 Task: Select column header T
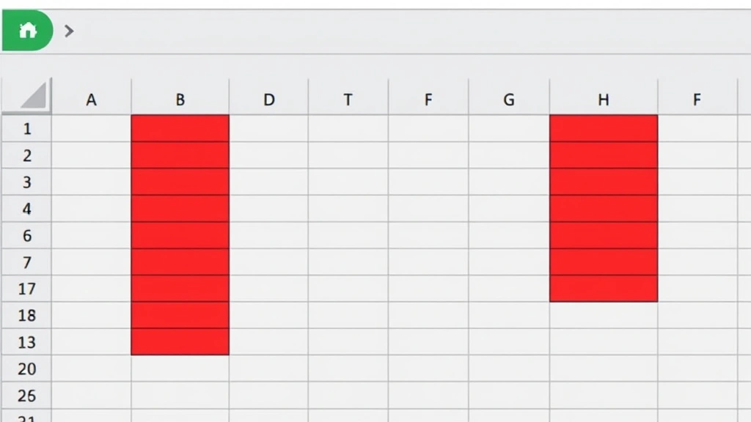point(348,99)
